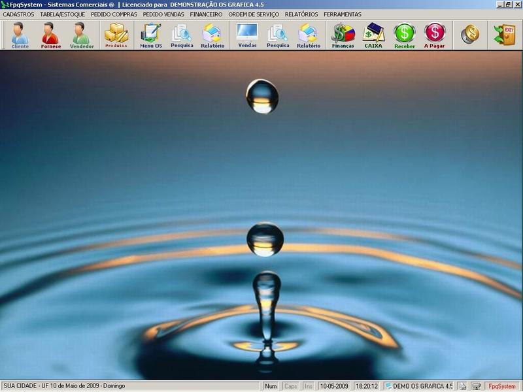The height and width of the screenshot is (392, 523).
Task: Click Pesquisa icon beside Menu OS
Action: (x=182, y=35)
